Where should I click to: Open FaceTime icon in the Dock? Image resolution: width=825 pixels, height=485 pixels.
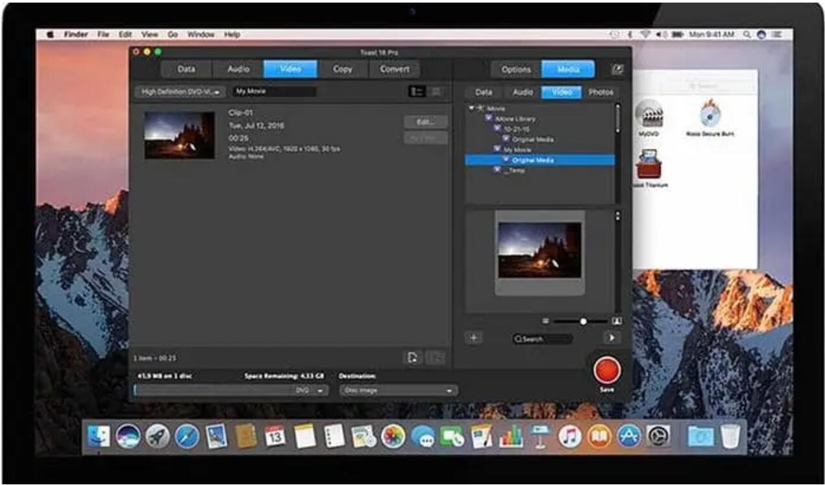[x=452, y=437]
